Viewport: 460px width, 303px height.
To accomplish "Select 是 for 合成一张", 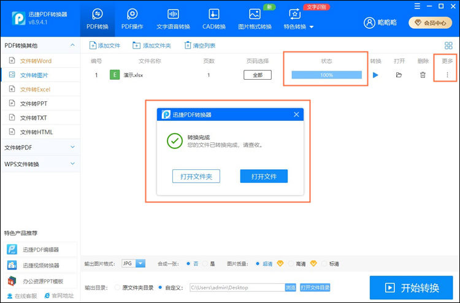I will [x=205, y=264].
